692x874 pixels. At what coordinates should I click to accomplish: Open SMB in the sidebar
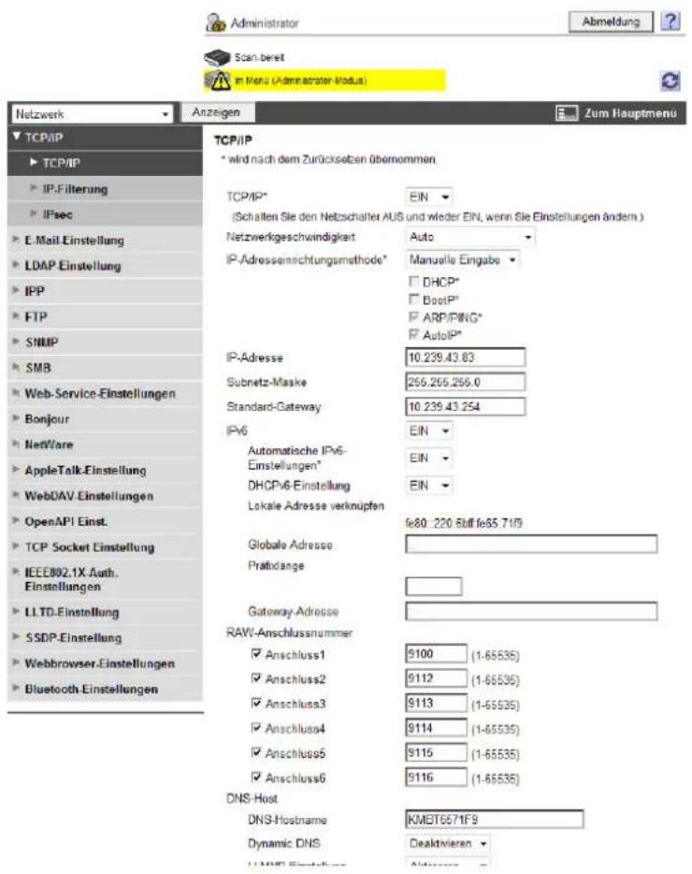[x=105, y=368]
